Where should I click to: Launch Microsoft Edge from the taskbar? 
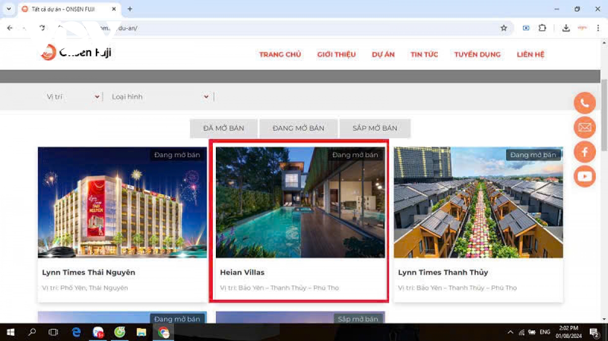(77, 332)
